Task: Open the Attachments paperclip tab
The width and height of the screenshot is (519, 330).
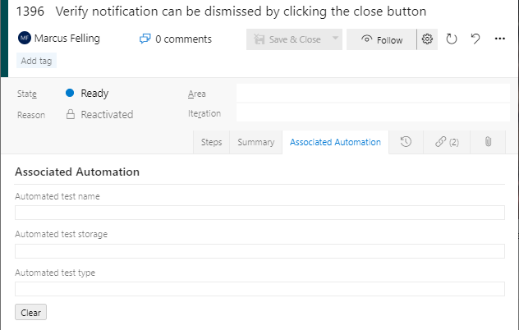Action: click(x=488, y=142)
